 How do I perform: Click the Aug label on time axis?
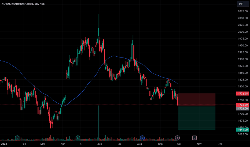pyautogui.click(x=139, y=144)
